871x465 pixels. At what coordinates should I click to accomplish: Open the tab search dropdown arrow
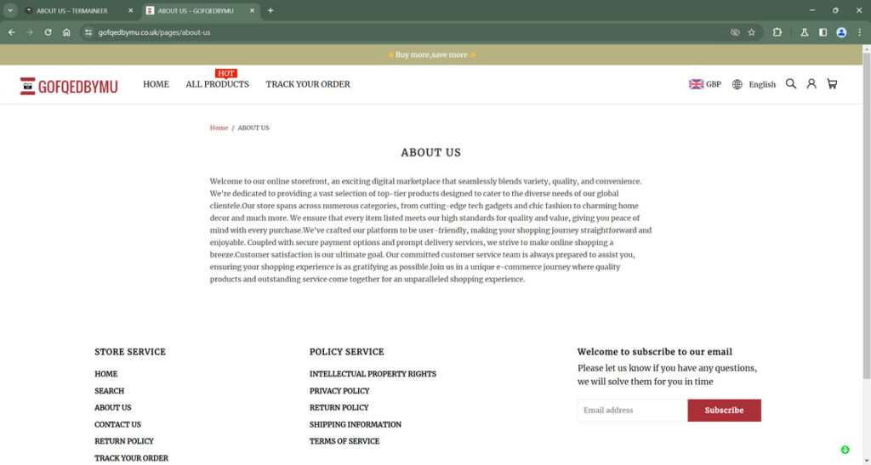coord(10,10)
